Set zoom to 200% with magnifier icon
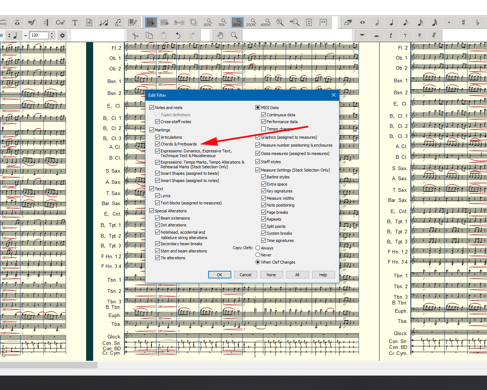 coord(251,22)
